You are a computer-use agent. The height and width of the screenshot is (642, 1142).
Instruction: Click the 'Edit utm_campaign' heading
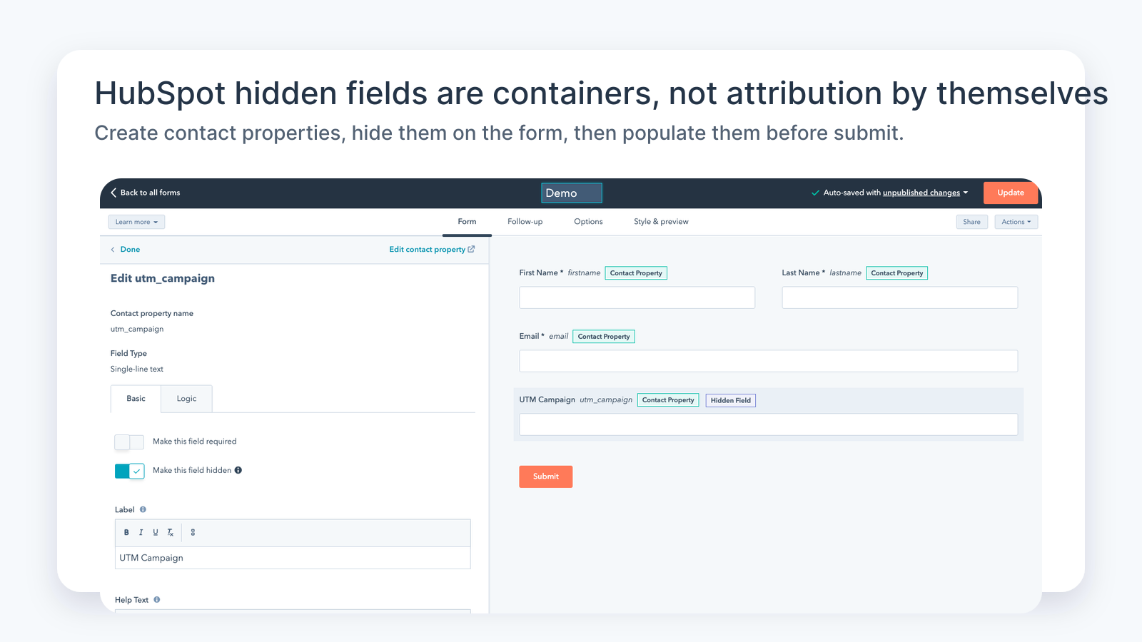163,278
